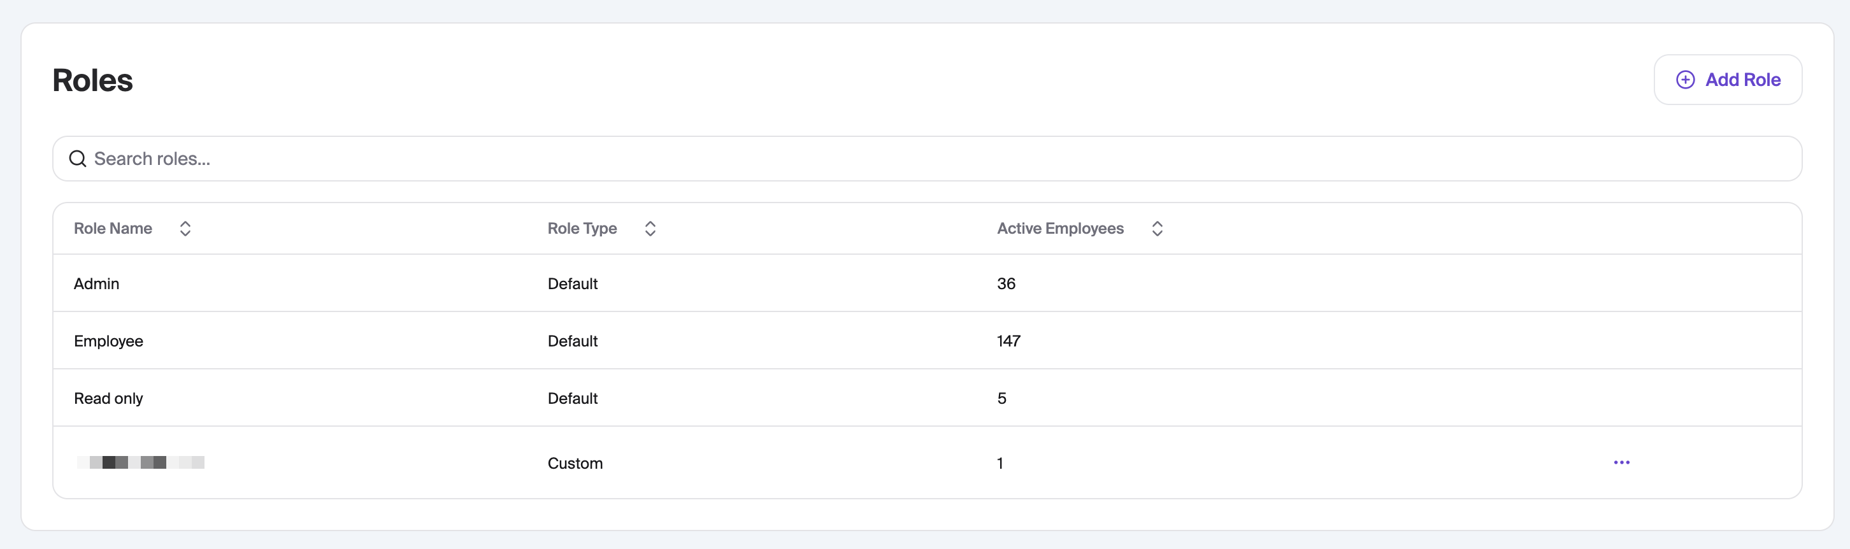Select the Admin role row
The width and height of the screenshot is (1850, 549).
(96, 283)
